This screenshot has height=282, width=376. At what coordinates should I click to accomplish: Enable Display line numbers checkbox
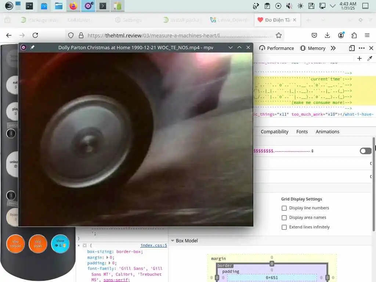click(284, 208)
